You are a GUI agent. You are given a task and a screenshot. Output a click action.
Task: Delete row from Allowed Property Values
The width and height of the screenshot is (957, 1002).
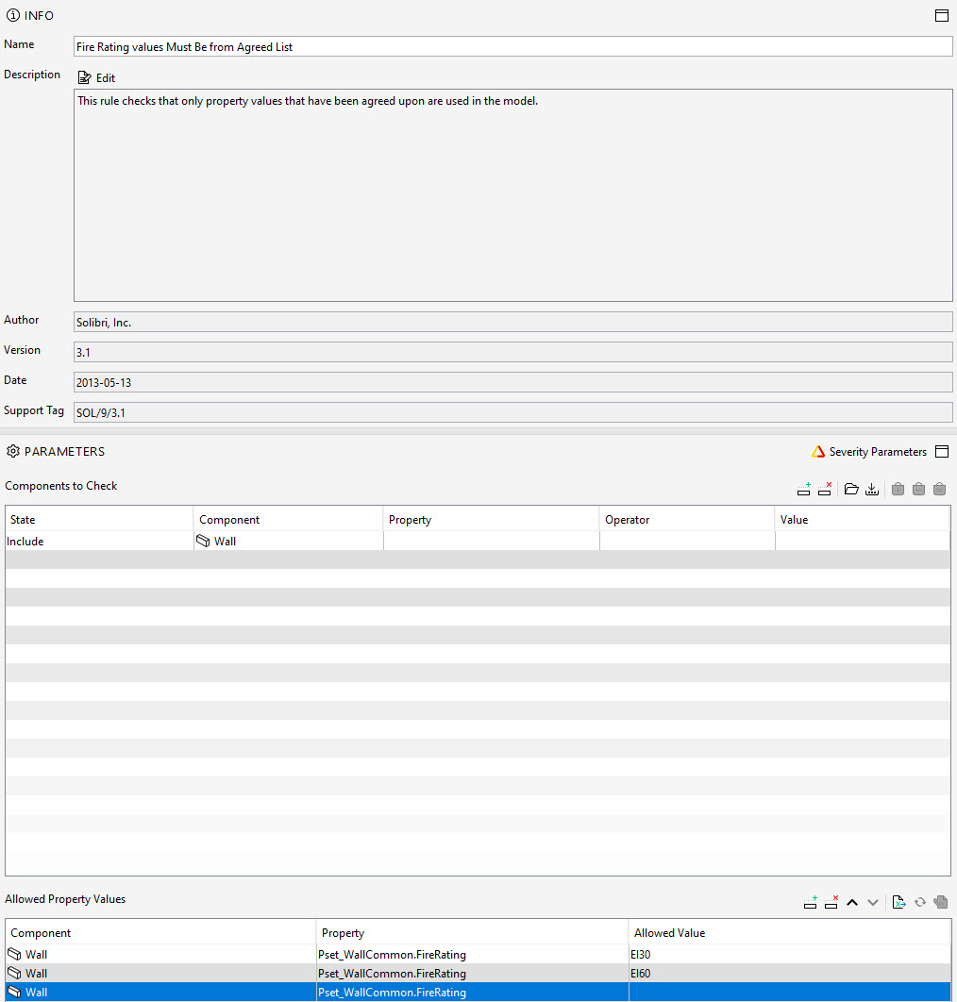point(831,902)
